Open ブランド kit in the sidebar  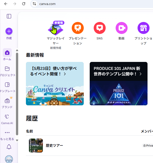7,103
